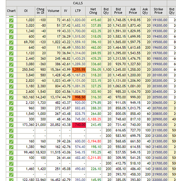
Task: Open chart icon for strike 20800.00
Action: (11, 114)
